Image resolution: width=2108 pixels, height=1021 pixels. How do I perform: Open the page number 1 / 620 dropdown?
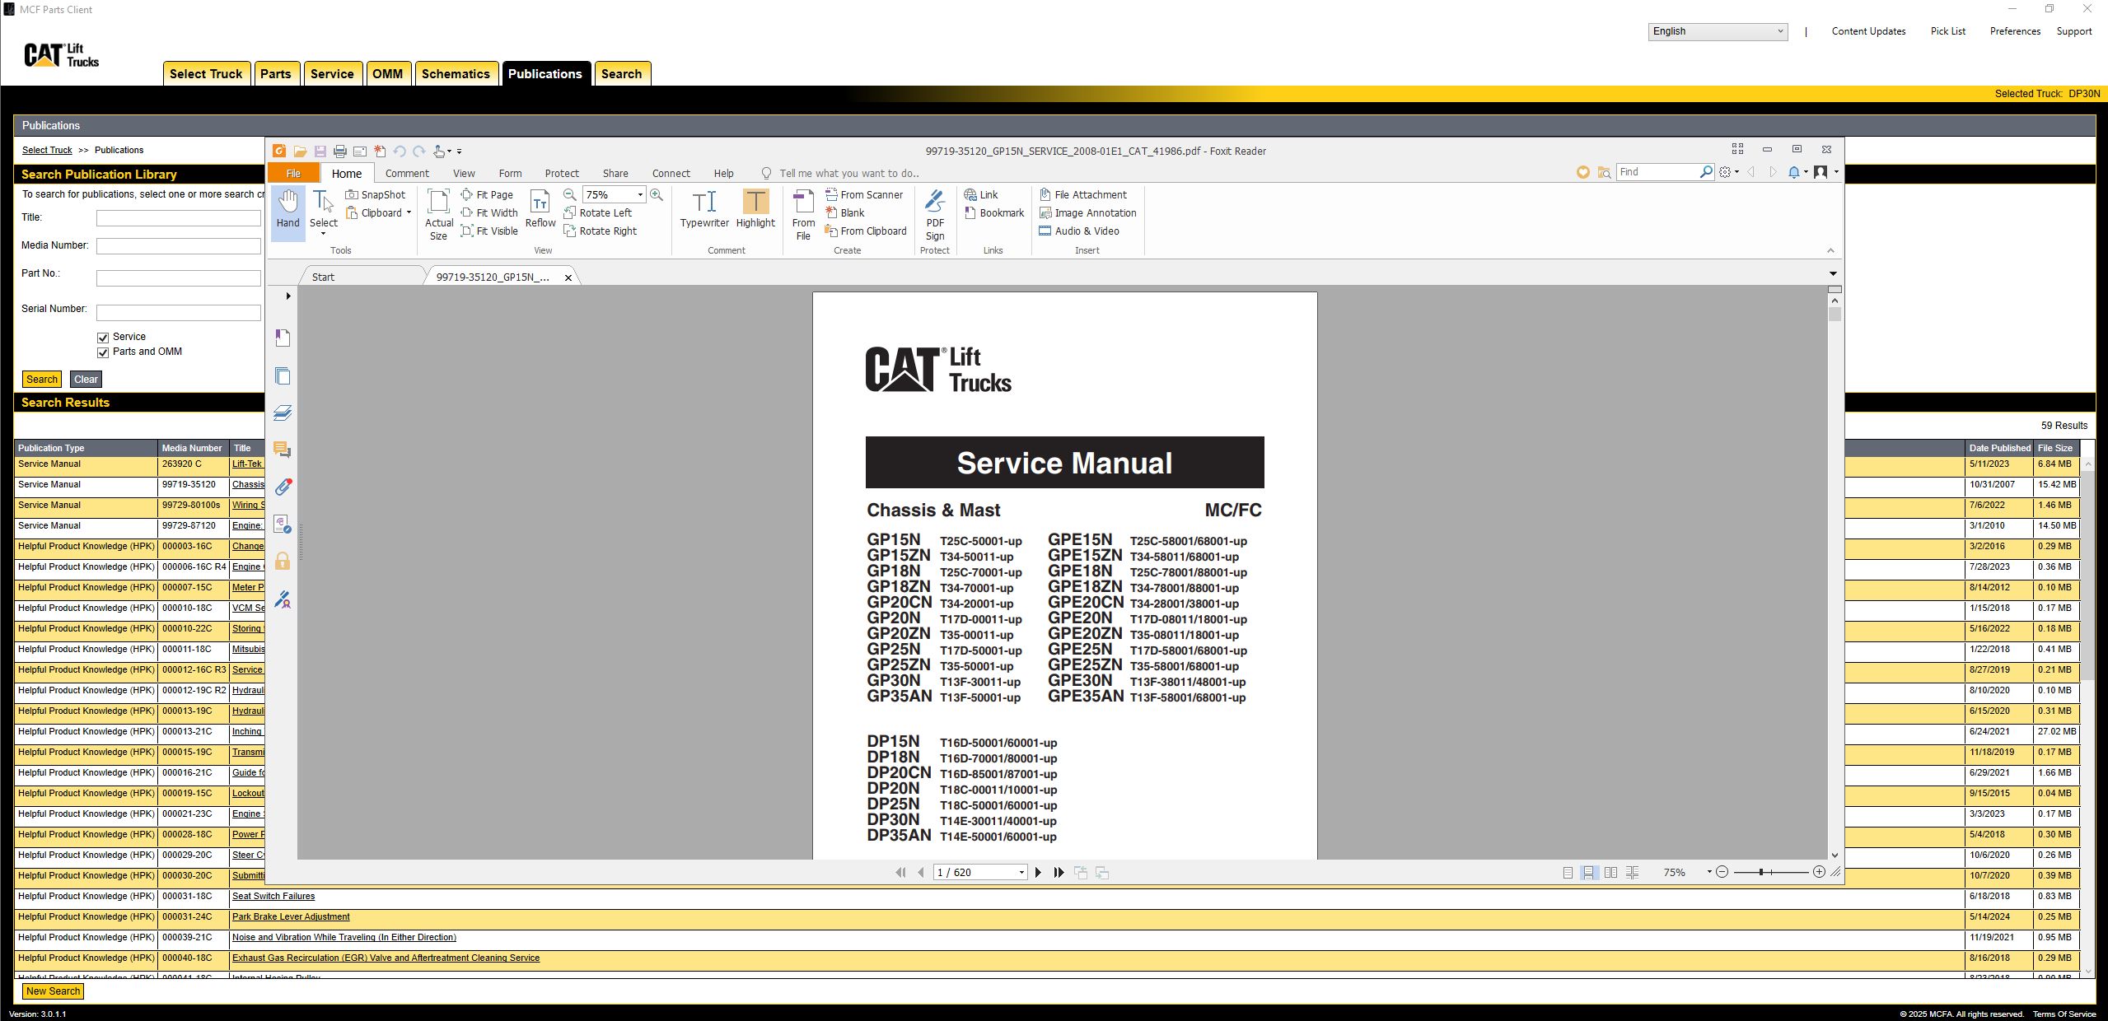click(x=1021, y=873)
